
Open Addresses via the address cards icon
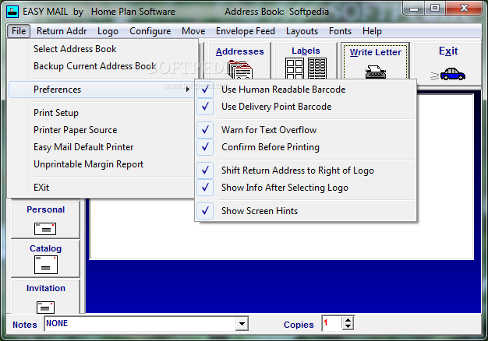pyautogui.click(x=240, y=69)
